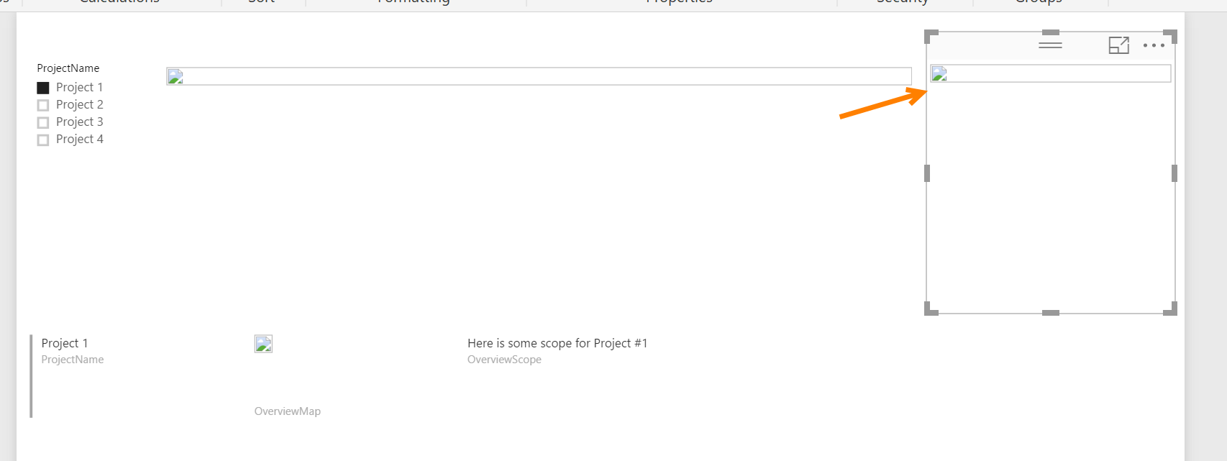Click bottom-left resize handle of selected visual
Image resolution: width=1227 pixels, height=461 pixels.
(x=931, y=309)
